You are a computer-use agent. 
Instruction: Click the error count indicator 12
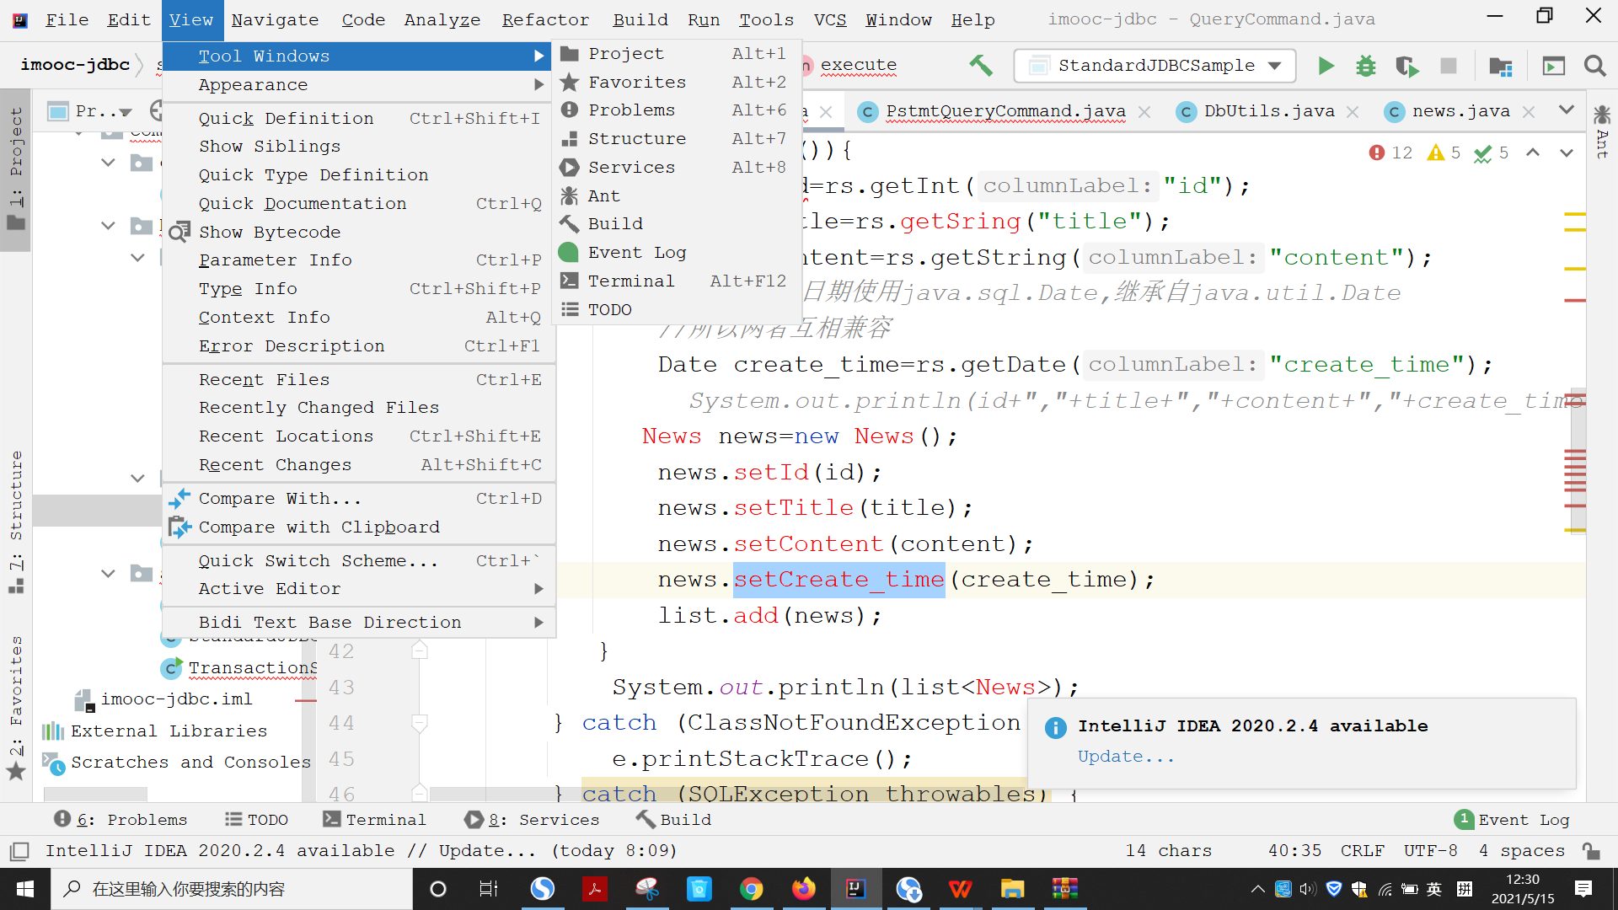point(1391,153)
